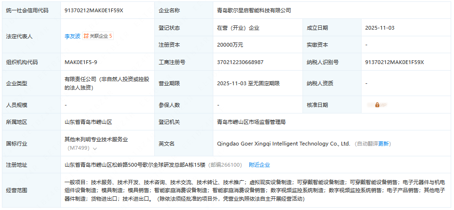
Task: Click postal code 邮编266100
Action: tap(226, 165)
